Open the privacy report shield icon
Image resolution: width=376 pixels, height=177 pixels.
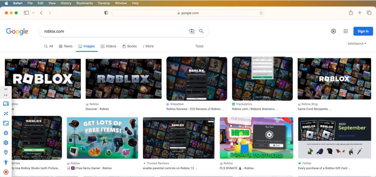pyautogui.click(x=106, y=13)
